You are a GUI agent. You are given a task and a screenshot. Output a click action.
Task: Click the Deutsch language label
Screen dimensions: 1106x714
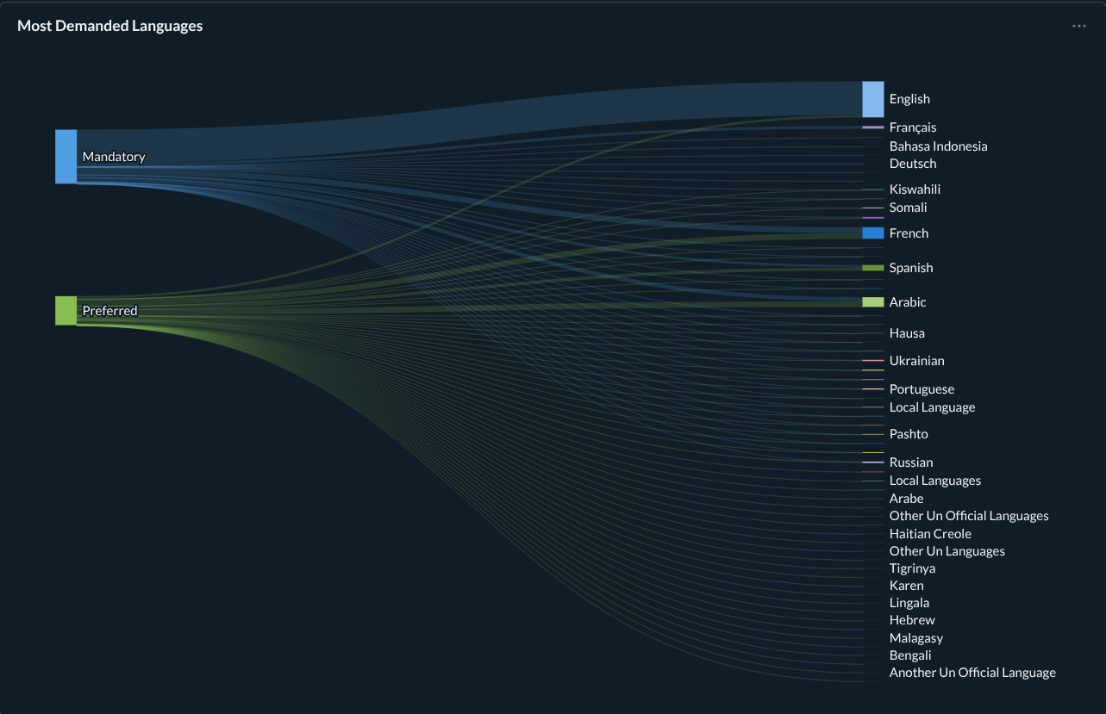pyautogui.click(x=912, y=164)
